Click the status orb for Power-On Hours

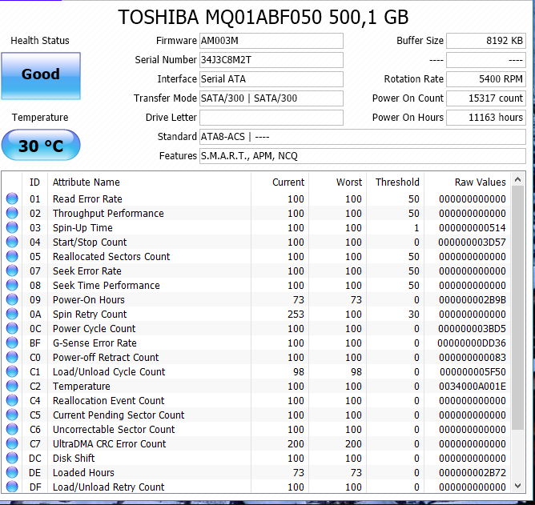12,299
